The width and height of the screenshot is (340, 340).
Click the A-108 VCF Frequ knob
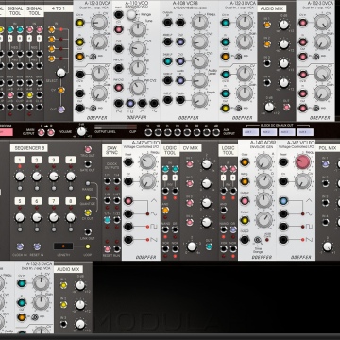tap(199, 23)
